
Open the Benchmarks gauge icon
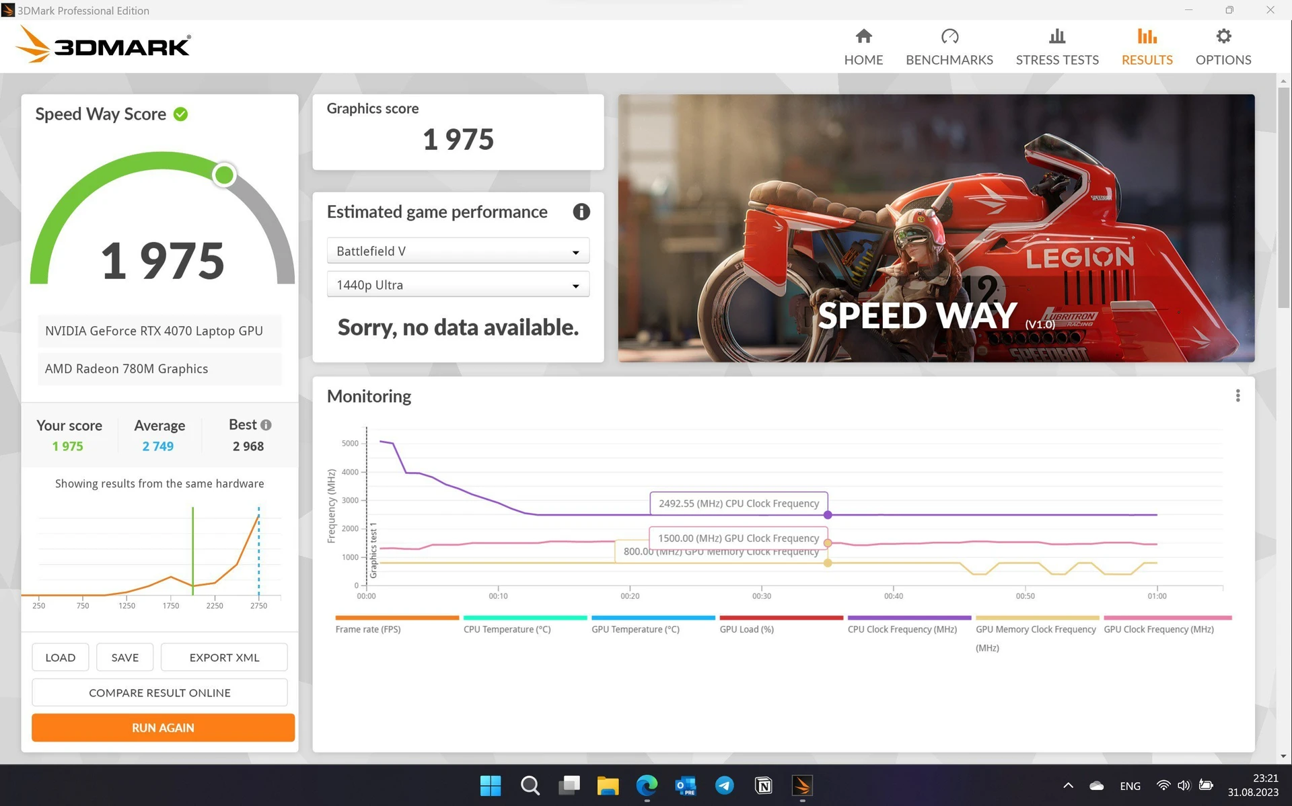click(949, 36)
